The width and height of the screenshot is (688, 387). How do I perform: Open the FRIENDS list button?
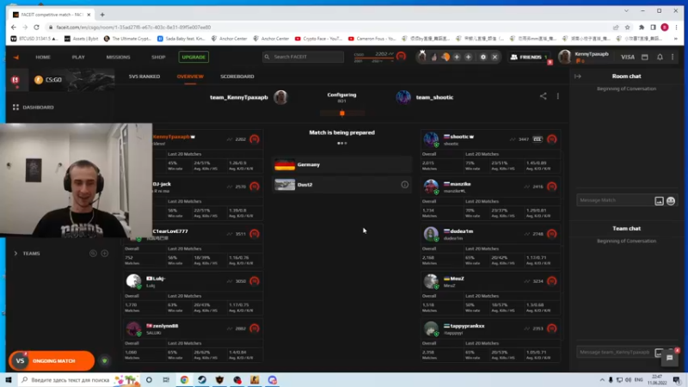[x=529, y=57]
